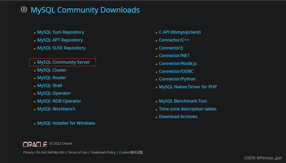Go to Connector/Python downloads
This screenshot has height=163, width=286.
click(177, 79)
